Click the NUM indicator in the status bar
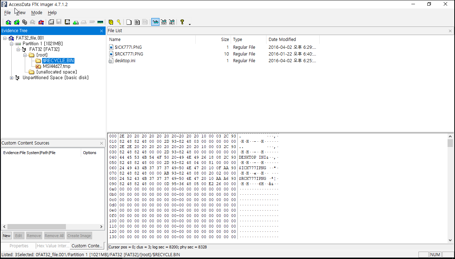The width and height of the screenshot is (455, 259). coord(435,254)
